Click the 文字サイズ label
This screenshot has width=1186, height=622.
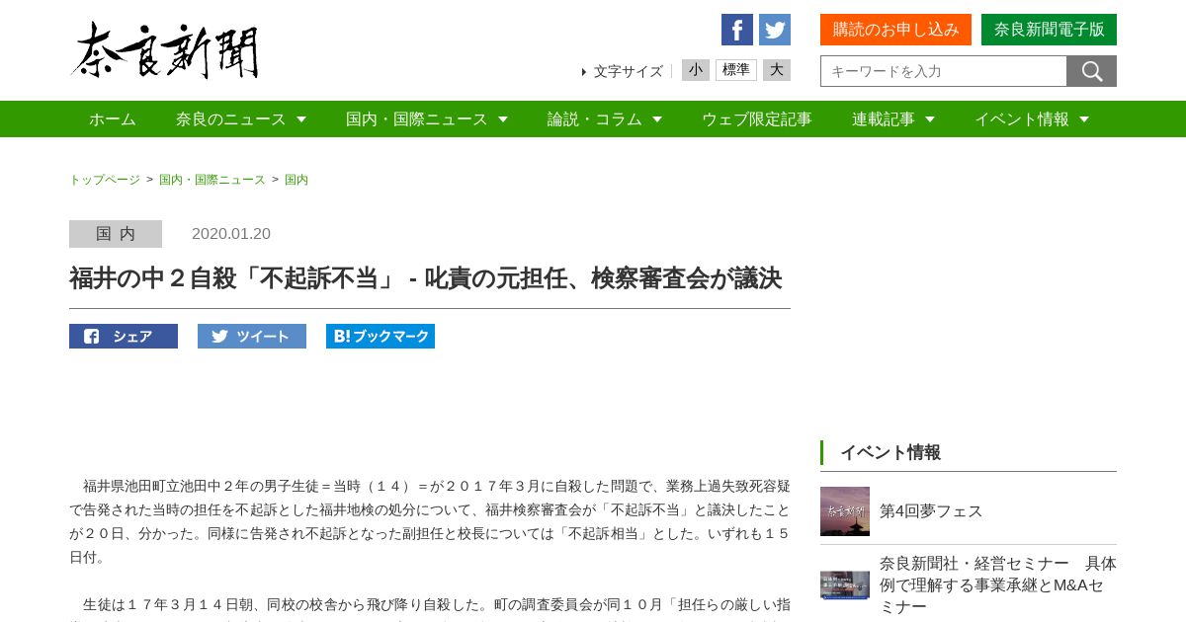click(629, 71)
